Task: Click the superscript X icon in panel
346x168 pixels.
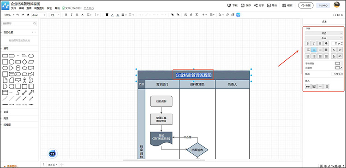Action: point(340,50)
